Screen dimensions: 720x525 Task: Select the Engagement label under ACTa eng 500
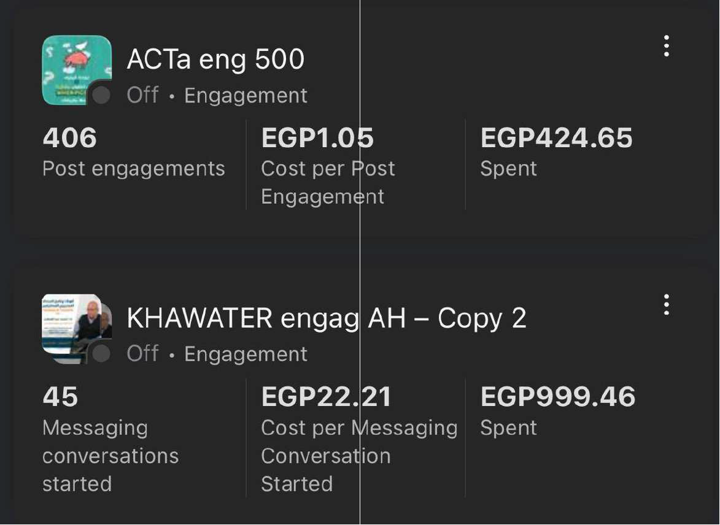pos(246,96)
